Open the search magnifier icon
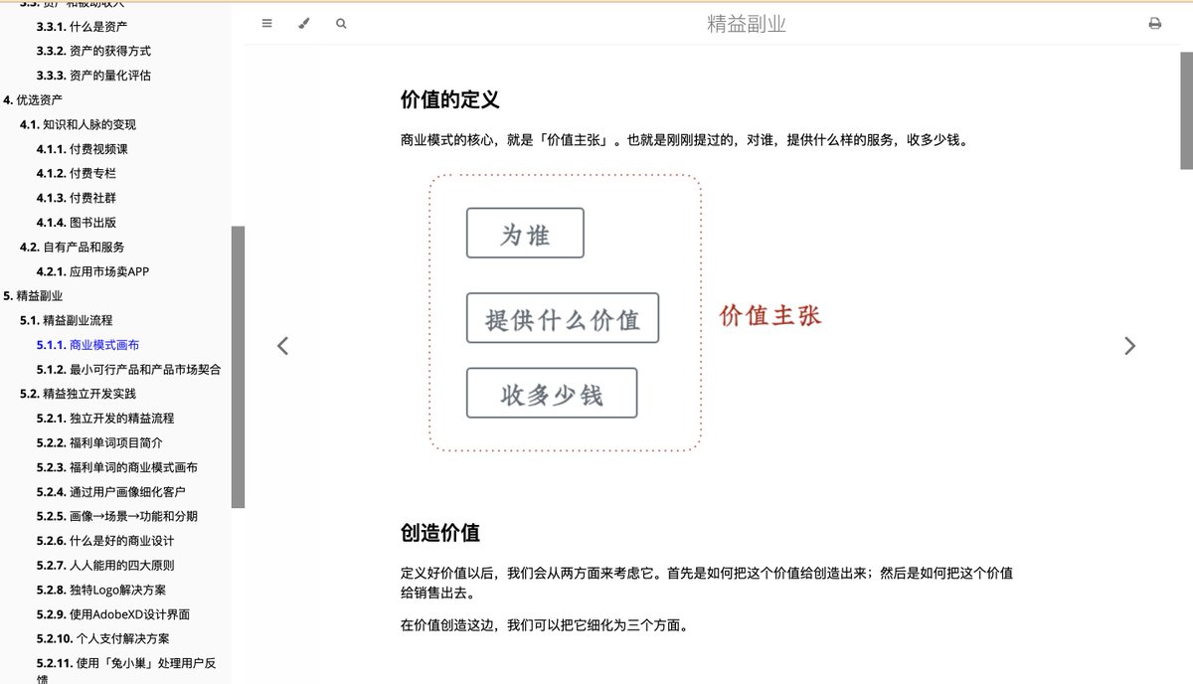The image size is (1193, 684). click(341, 24)
